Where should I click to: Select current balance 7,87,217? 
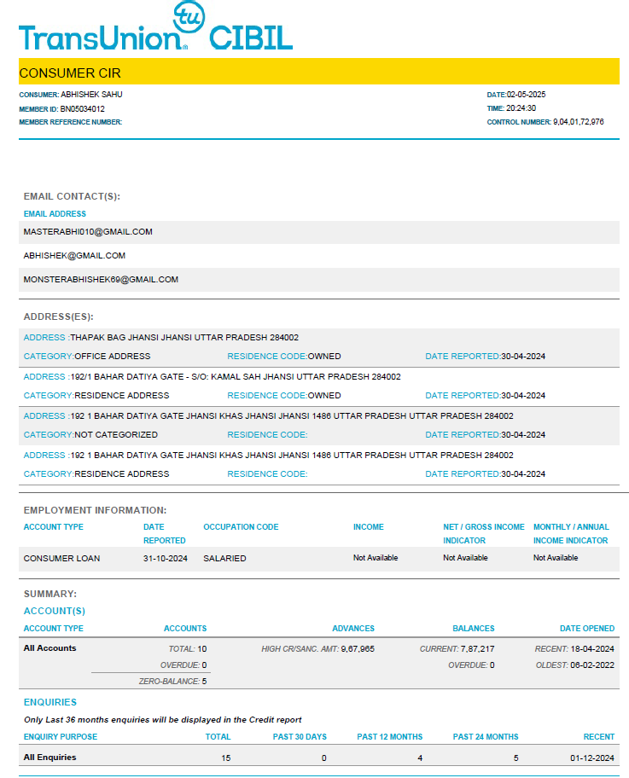tap(477, 649)
